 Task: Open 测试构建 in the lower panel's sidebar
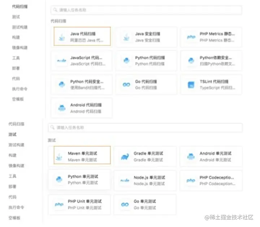16,145
